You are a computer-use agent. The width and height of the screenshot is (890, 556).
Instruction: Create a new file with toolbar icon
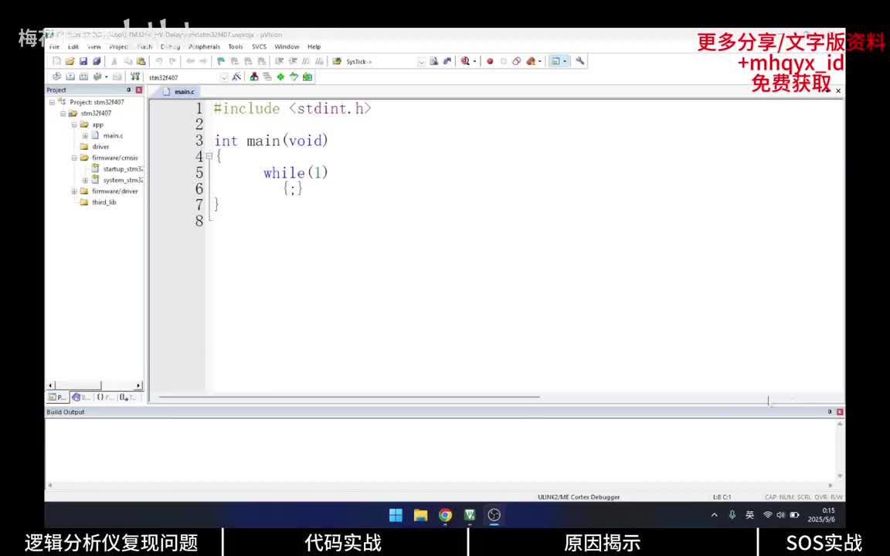point(56,61)
